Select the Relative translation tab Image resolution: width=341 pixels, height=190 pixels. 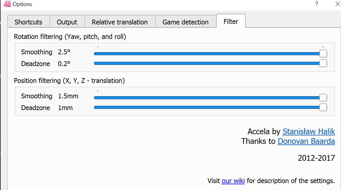[120, 22]
